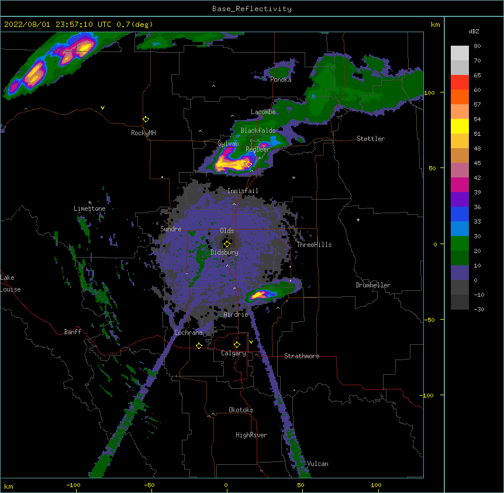Click the Base_Reflectivity title
This screenshot has width=504, height=493.
[252, 9]
